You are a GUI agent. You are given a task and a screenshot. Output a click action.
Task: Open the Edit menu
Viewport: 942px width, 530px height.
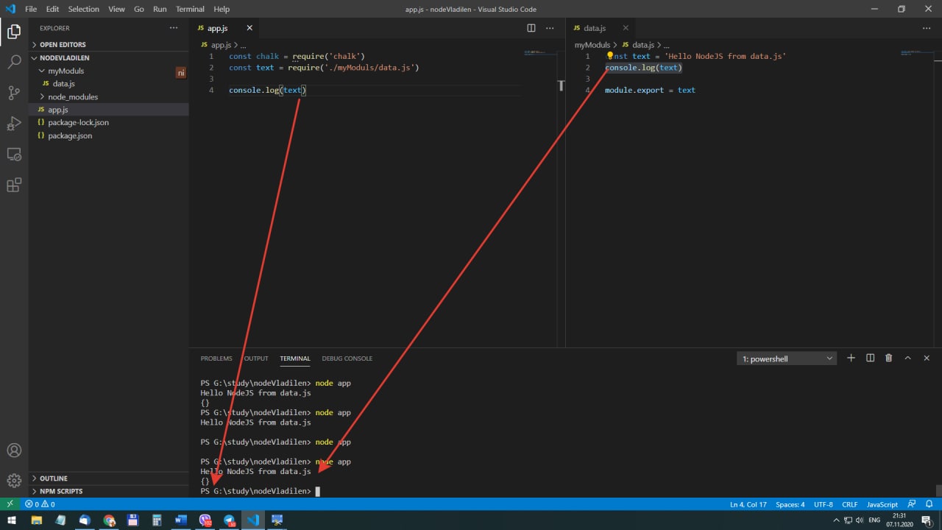52,9
